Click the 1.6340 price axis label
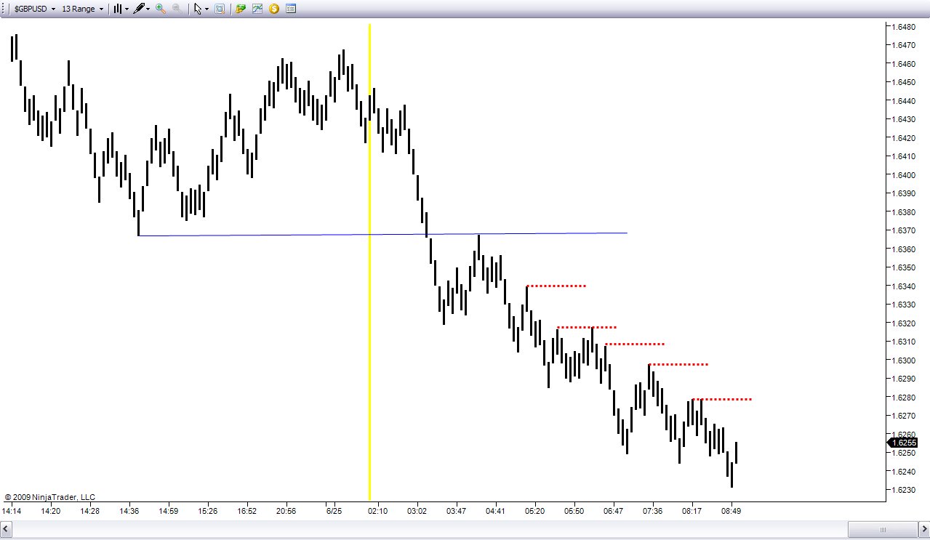This screenshot has width=930, height=540. point(903,286)
